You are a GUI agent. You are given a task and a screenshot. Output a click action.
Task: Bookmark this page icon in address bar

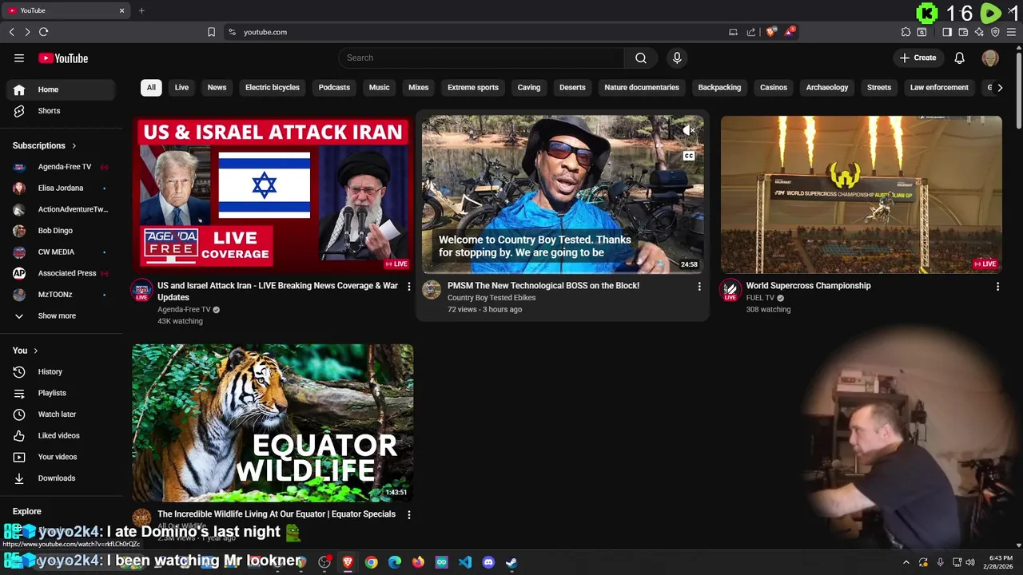pos(211,32)
